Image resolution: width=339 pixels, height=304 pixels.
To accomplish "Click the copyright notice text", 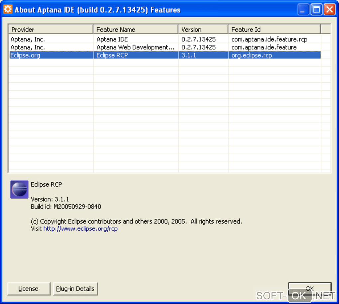I will click(x=136, y=221).
